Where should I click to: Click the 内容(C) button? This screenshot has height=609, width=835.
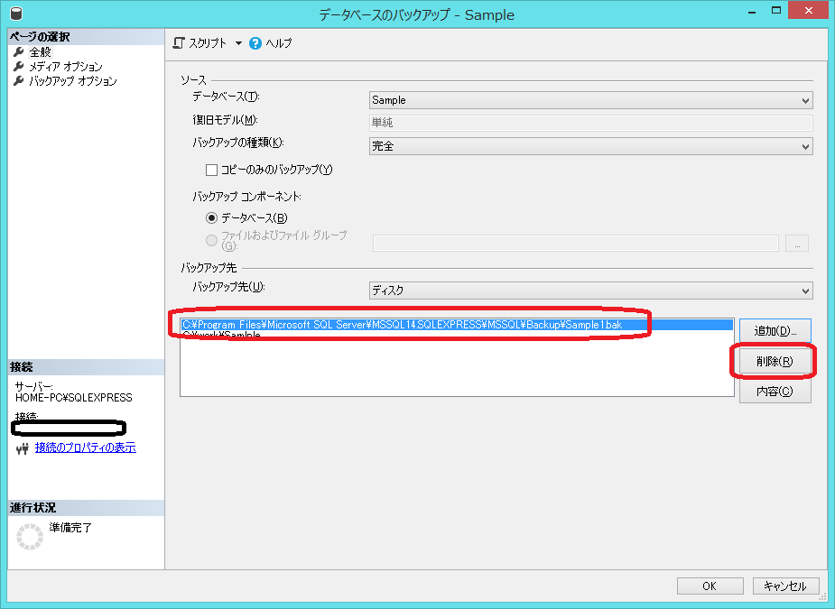coord(775,392)
